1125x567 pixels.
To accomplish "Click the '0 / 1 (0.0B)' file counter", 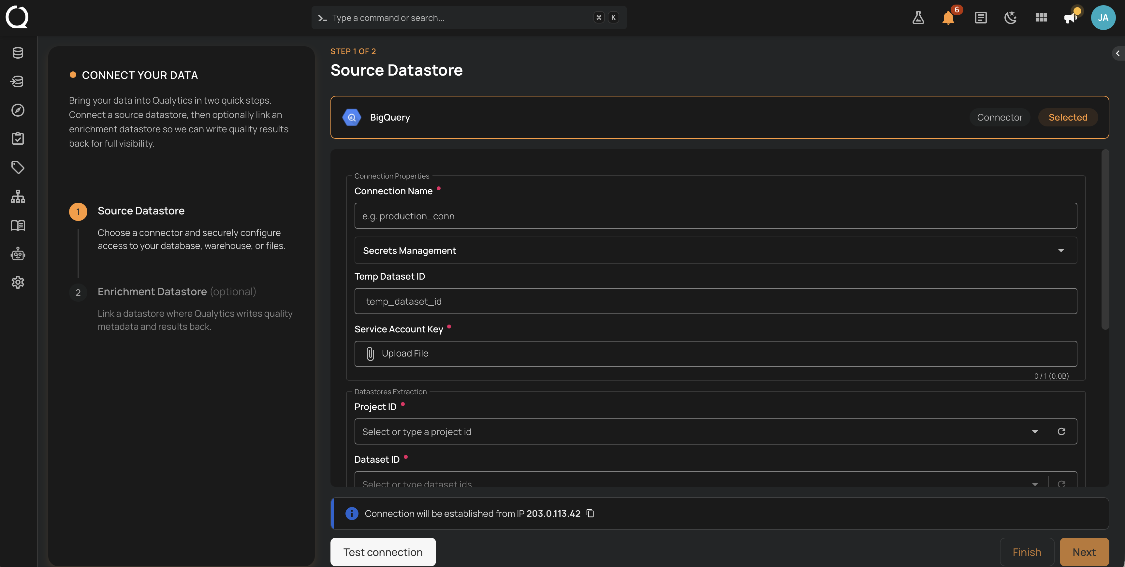I will [x=1051, y=376].
